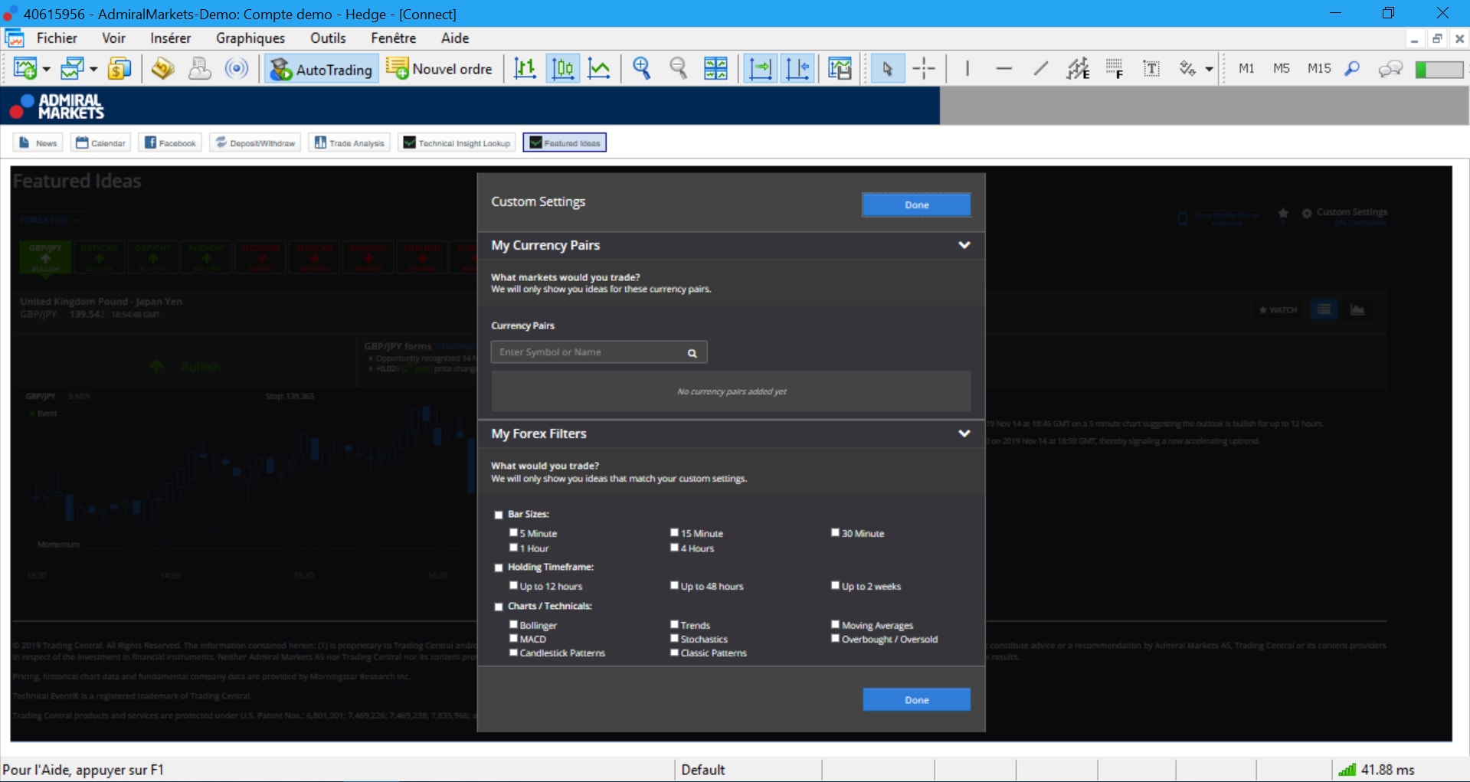Select the horizontal line drawing tool

tap(1004, 68)
